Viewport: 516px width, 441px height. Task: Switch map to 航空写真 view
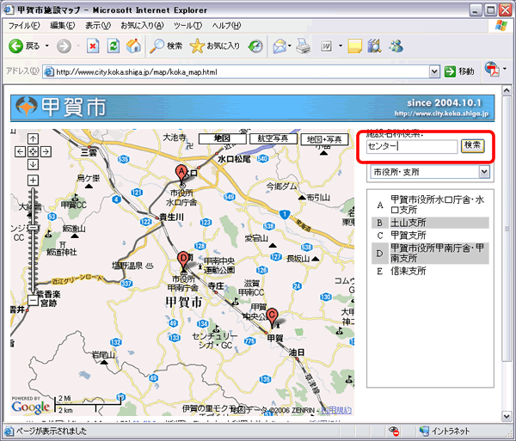click(273, 138)
